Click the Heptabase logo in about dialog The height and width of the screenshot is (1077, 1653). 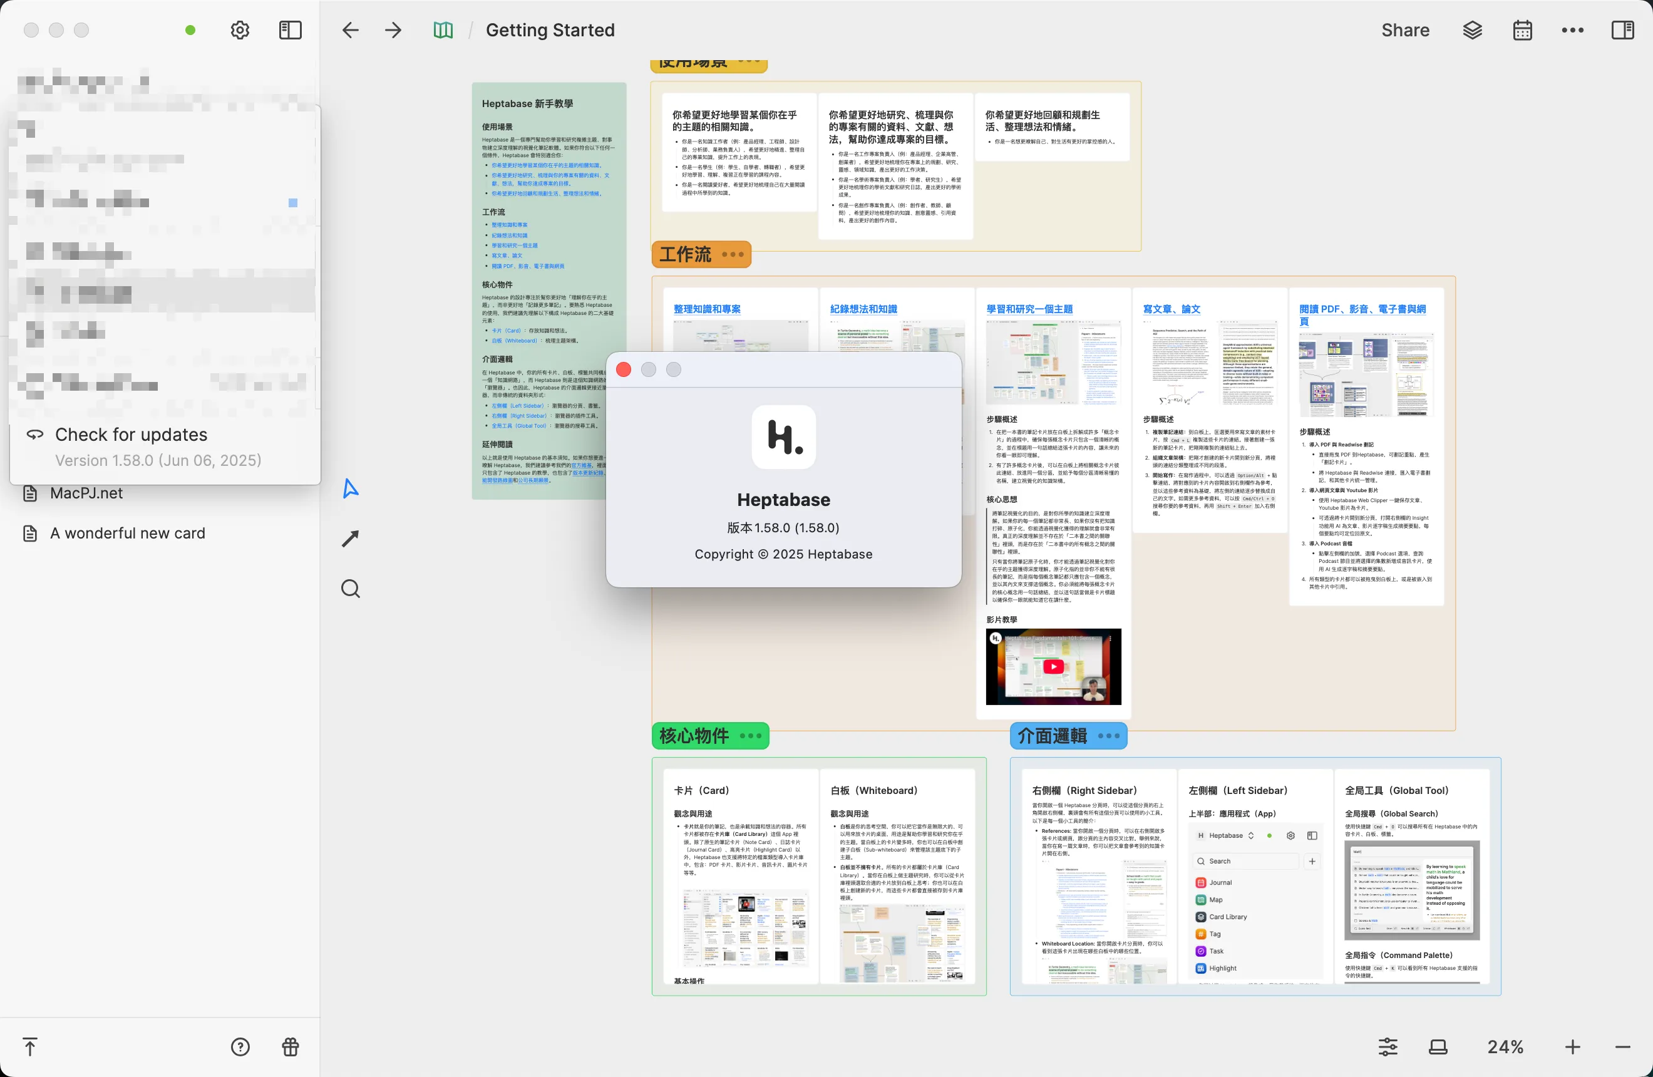point(783,437)
